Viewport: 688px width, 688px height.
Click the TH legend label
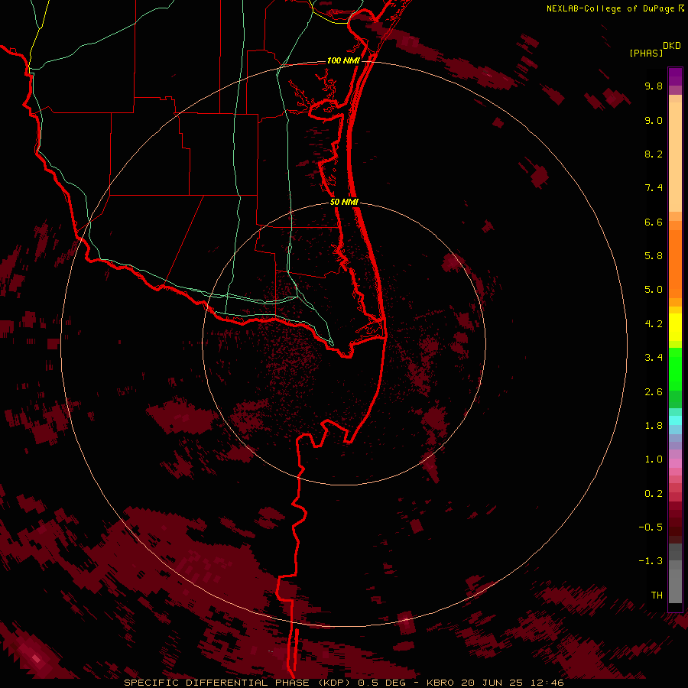[x=657, y=596]
